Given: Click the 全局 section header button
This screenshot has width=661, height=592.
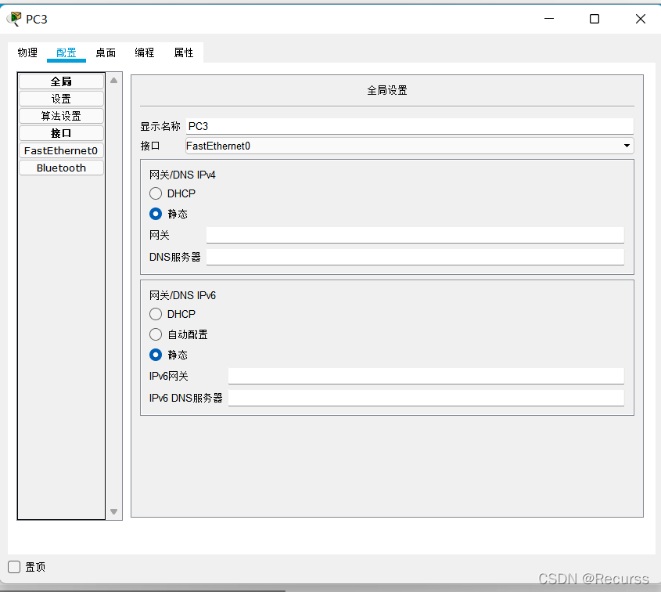Looking at the screenshot, I should (61, 81).
